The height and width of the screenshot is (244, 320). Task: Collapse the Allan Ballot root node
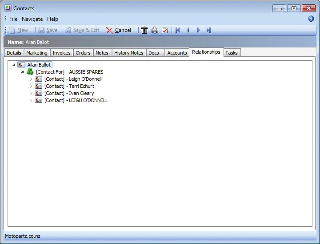[14, 65]
